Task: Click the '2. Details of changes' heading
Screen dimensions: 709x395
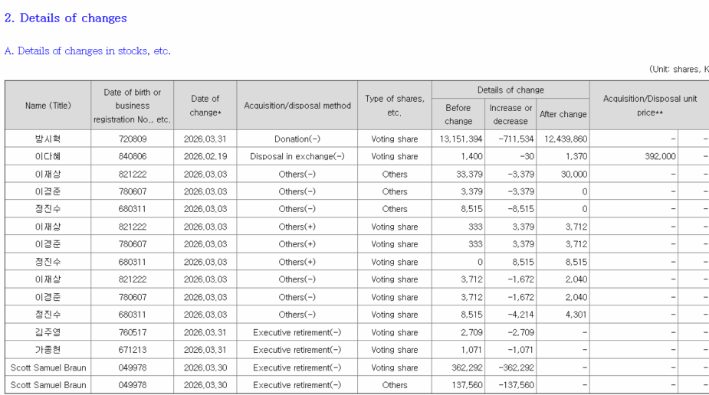Action: point(66,18)
